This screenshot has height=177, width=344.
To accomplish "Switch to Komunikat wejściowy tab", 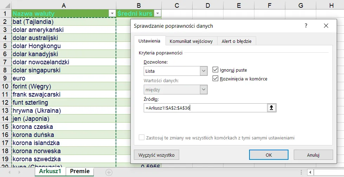I will point(191,41).
